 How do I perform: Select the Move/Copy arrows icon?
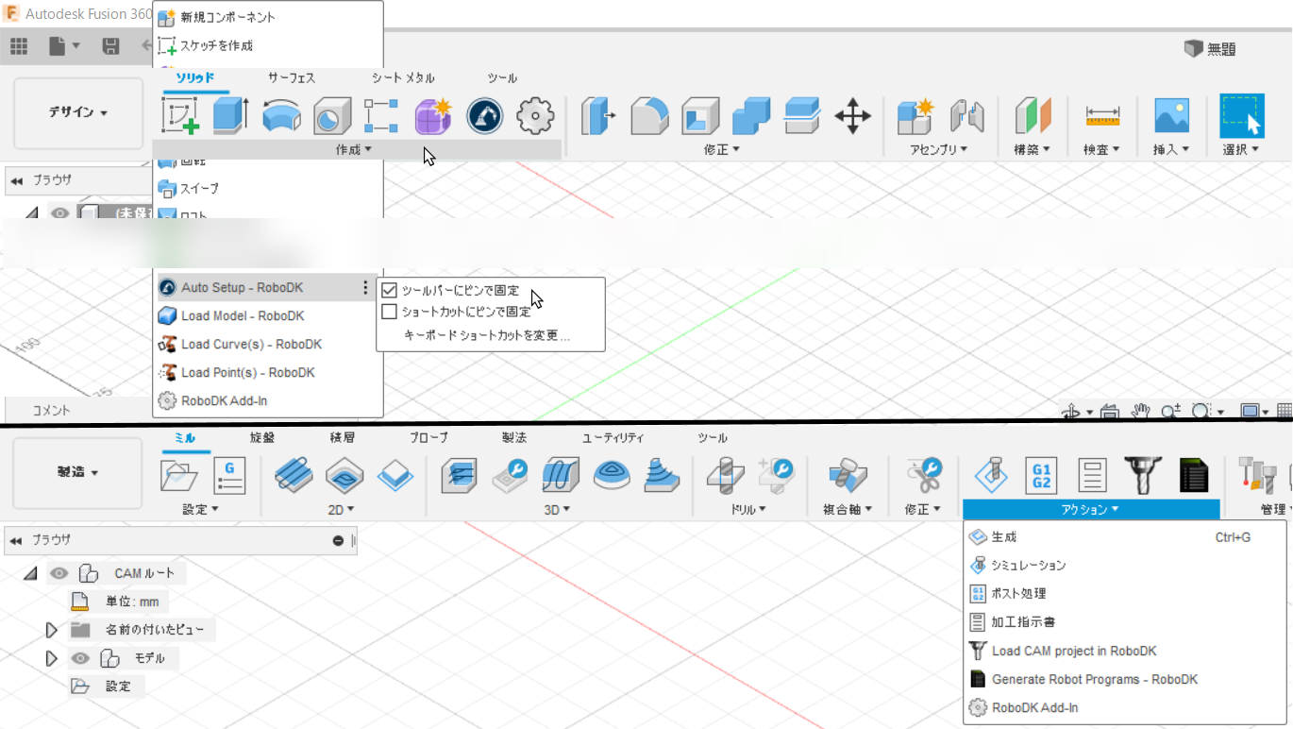click(852, 116)
